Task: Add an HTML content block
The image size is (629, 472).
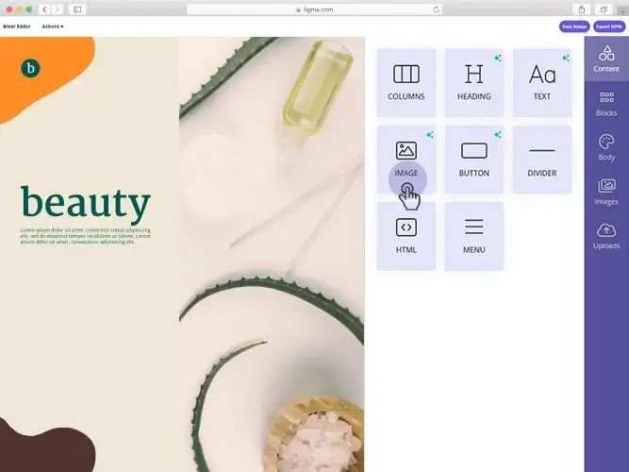Action: (x=406, y=236)
